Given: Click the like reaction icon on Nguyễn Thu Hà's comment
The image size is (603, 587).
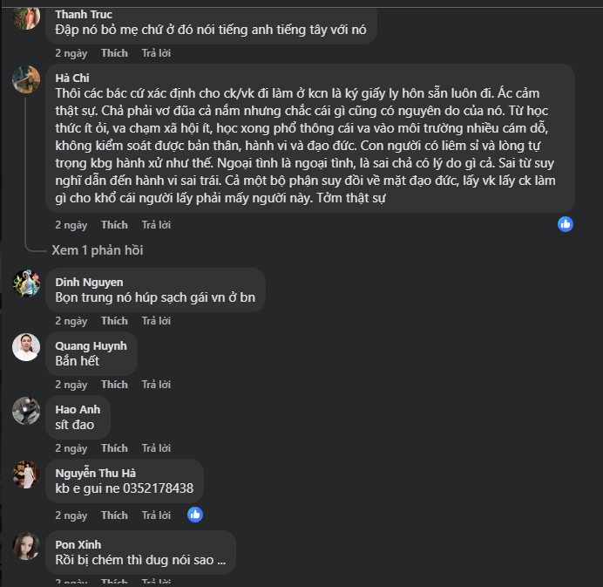Looking at the screenshot, I should coord(195,515).
